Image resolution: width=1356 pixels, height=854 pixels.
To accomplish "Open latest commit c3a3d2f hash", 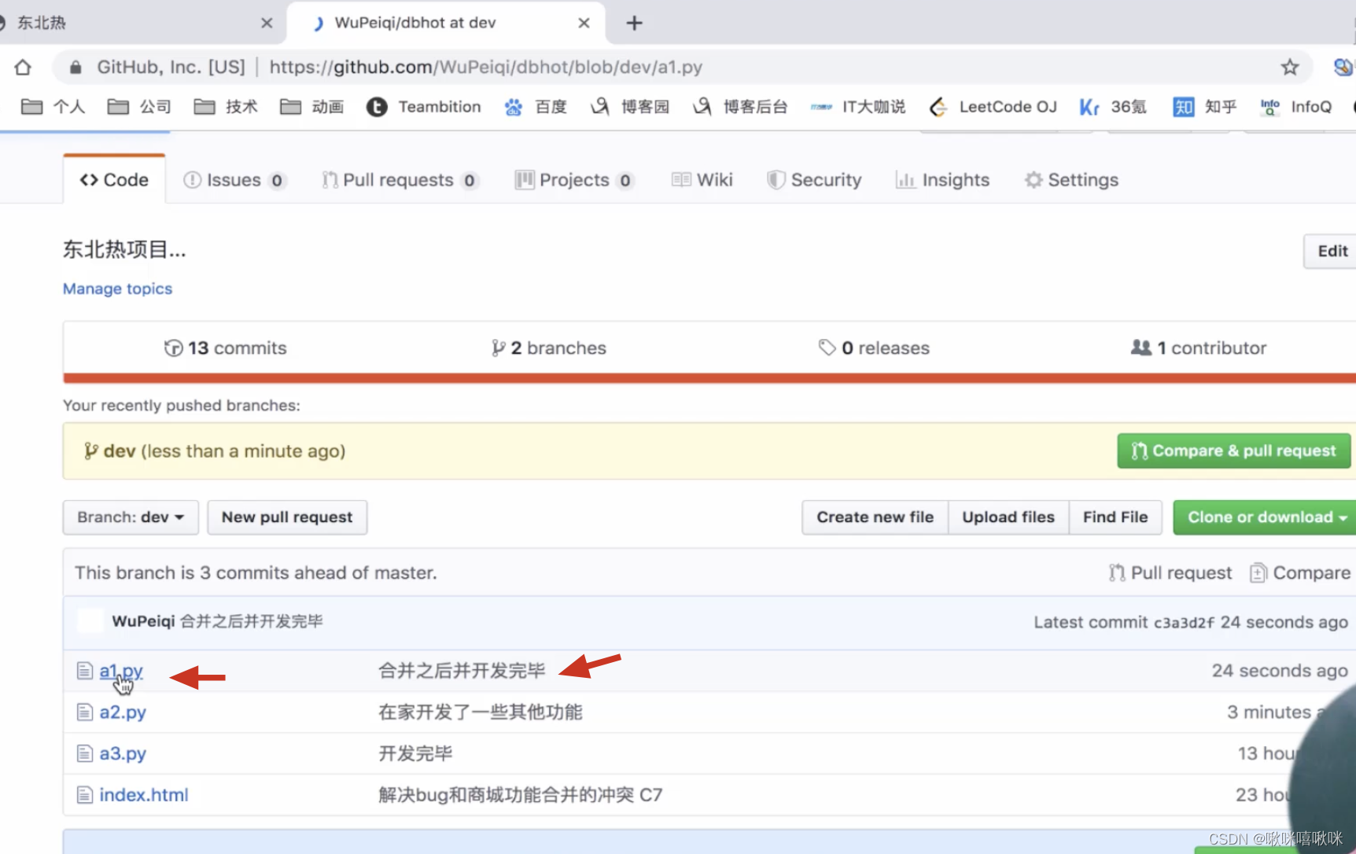I will [x=1184, y=623].
